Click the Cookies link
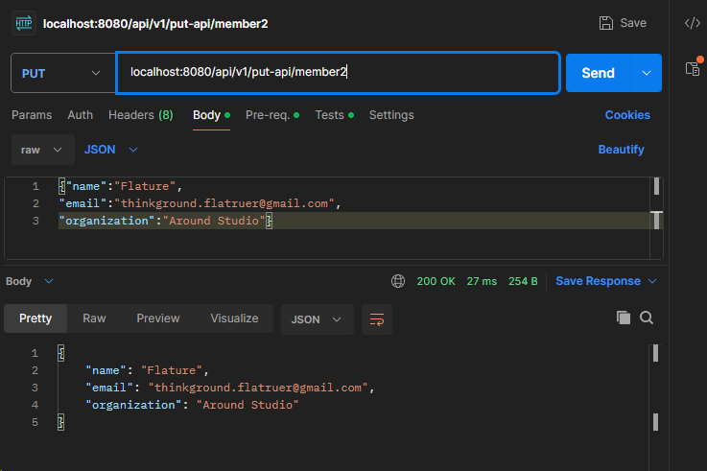This screenshot has height=471, width=707. click(627, 115)
